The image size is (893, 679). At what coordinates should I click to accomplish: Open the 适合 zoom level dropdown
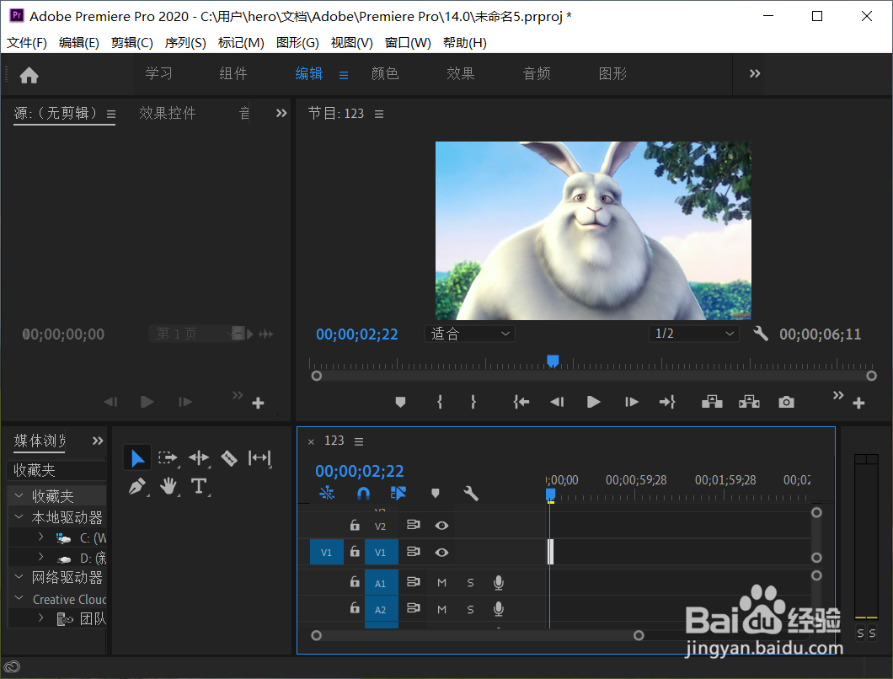(x=470, y=334)
